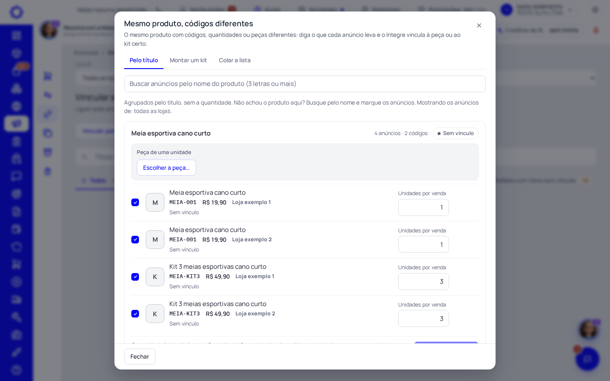
Task: Click the app logo icon in sidebar
Action: click(x=17, y=12)
